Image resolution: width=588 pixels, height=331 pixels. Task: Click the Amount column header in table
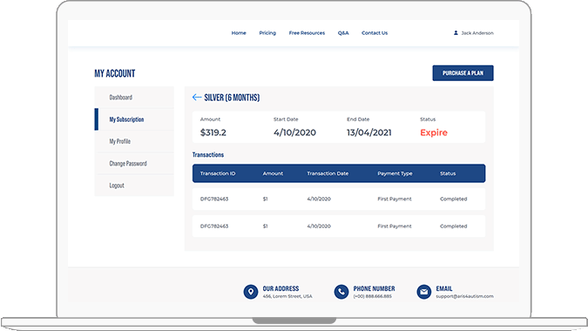click(x=273, y=173)
